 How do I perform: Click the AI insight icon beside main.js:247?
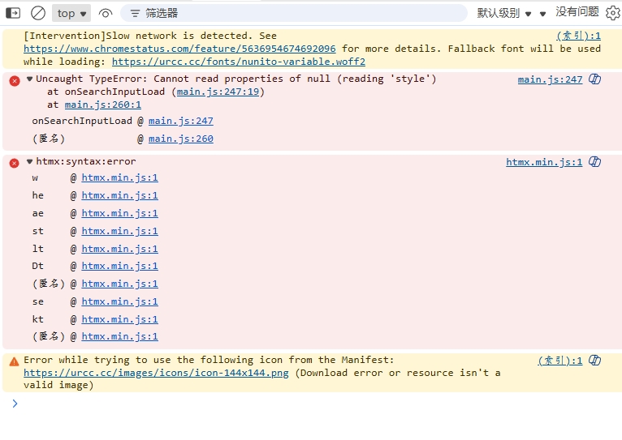(594, 79)
